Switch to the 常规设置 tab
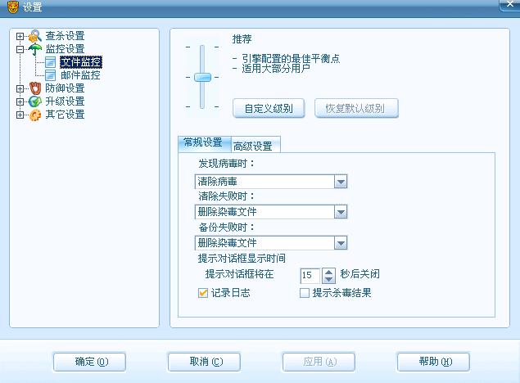Screen dimensions: 520x383 (x=204, y=142)
